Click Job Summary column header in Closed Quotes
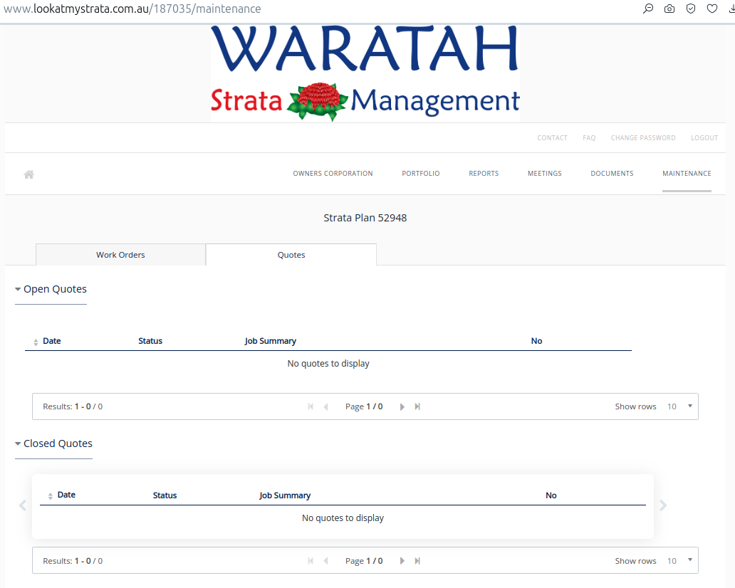 click(285, 495)
